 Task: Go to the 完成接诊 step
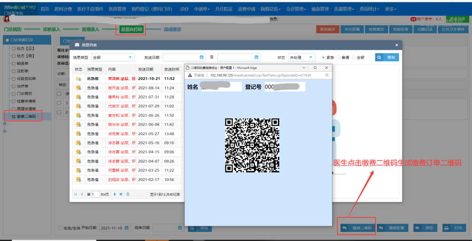(x=173, y=29)
